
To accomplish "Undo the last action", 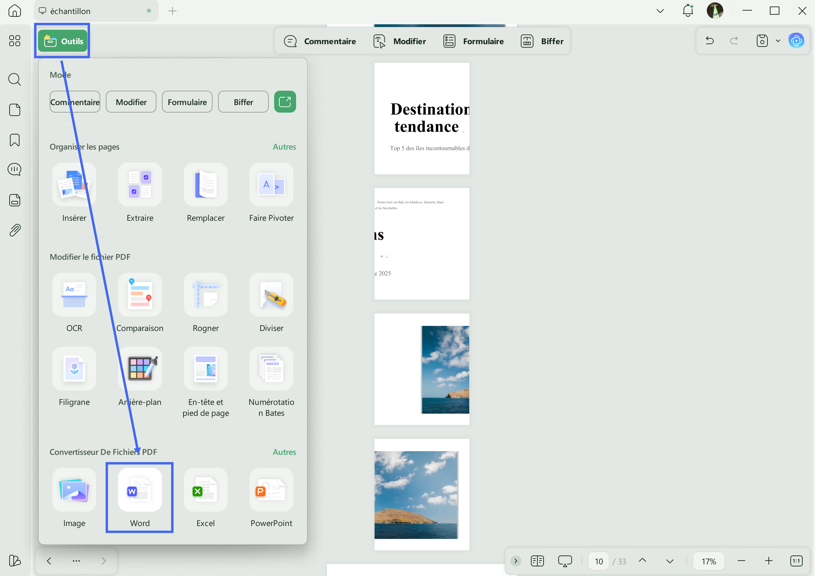I will click(710, 41).
